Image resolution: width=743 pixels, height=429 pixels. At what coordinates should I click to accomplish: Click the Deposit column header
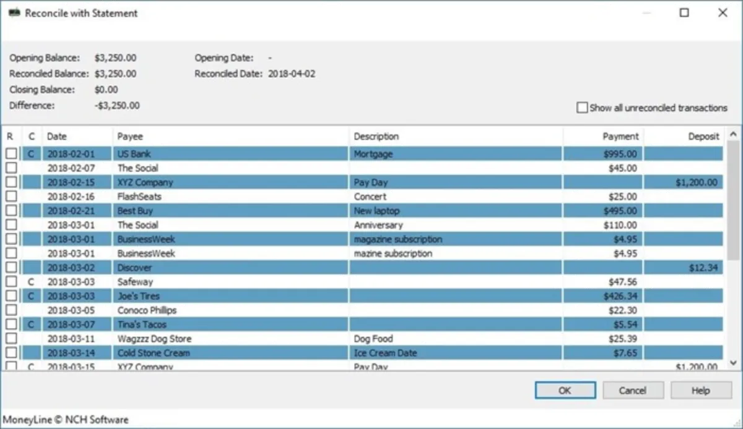684,136
